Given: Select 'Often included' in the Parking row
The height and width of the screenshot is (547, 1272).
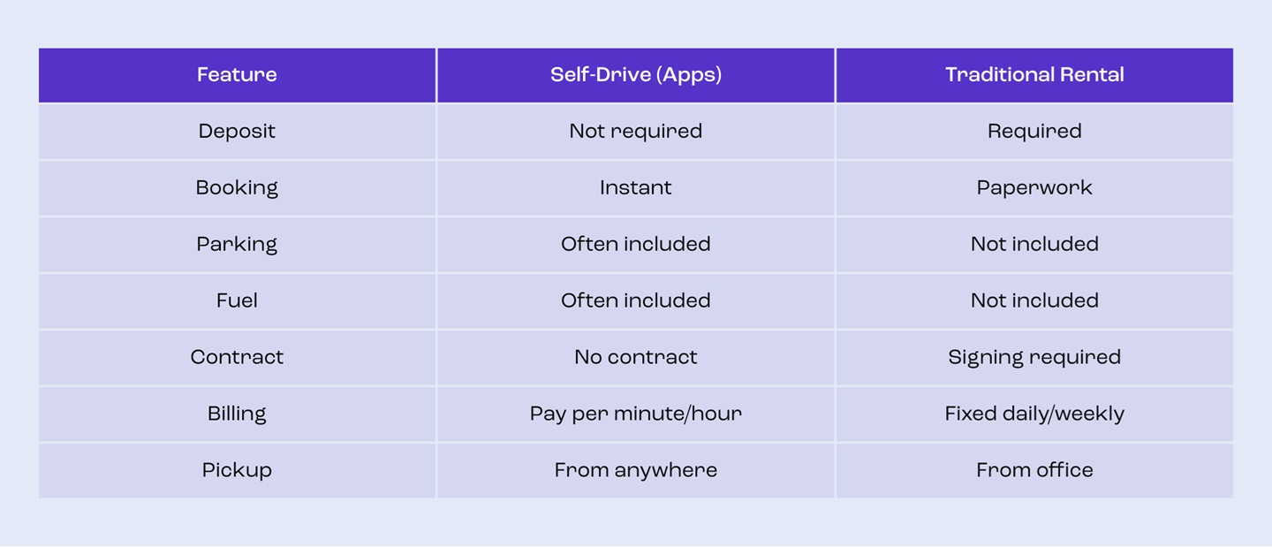Looking at the screenshot, I should 636,245.
